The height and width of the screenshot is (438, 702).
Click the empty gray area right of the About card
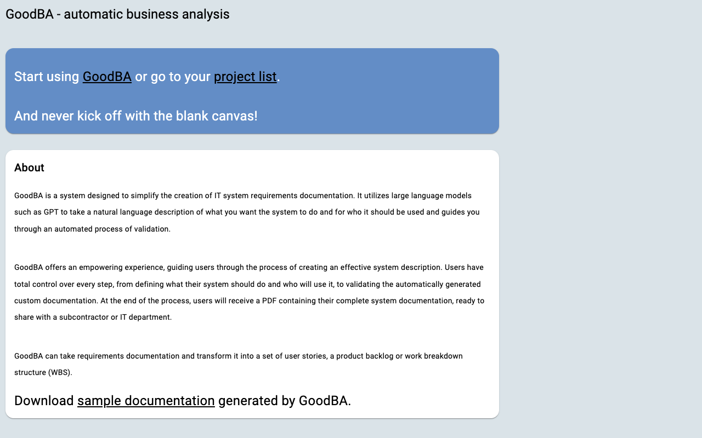601,284
